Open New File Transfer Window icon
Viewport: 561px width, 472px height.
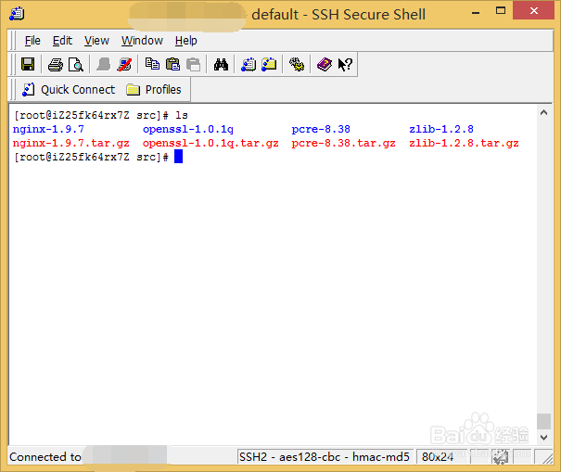point(269,64)
